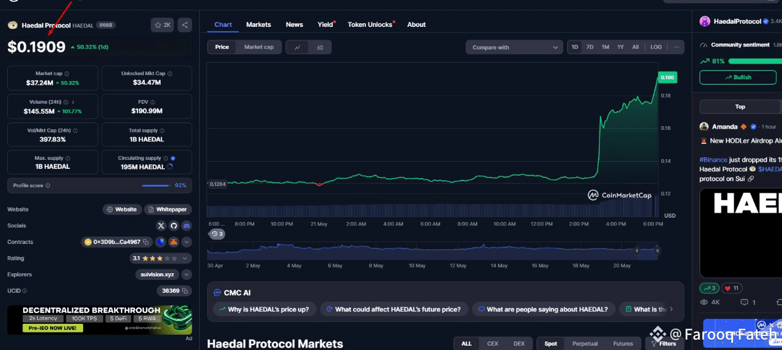This screenshot has width=782, height=350.
Task: Open the X (Twitter) social link
Action: pyautogui.click(x=161, y=226)
